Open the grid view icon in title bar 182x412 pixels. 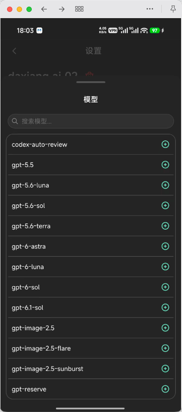point(79,9)
